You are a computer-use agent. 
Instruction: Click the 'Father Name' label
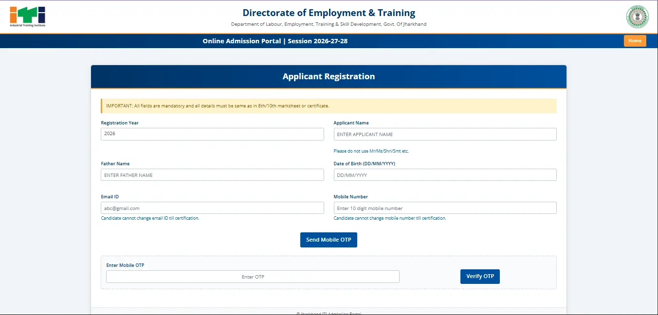pos(115,164)
